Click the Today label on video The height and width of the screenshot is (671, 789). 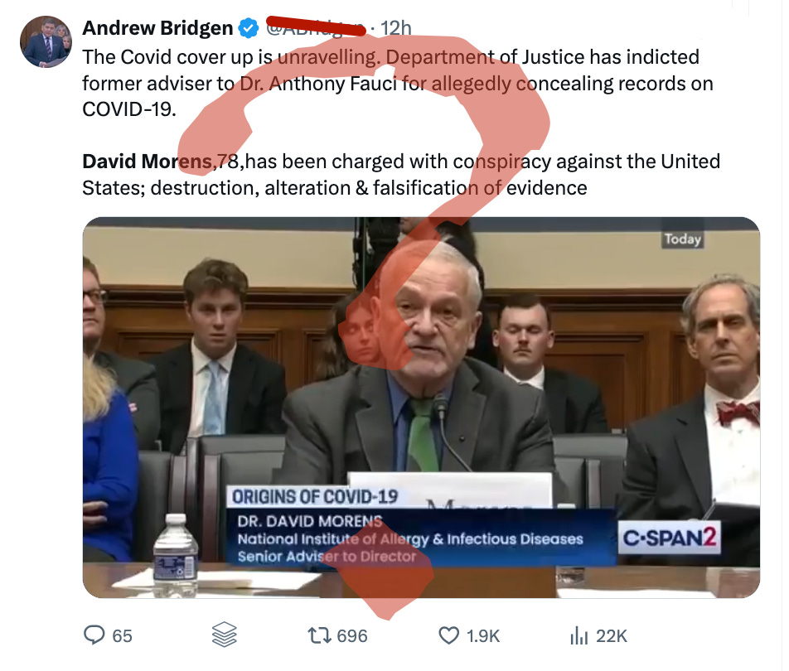[x=682, y=239]
